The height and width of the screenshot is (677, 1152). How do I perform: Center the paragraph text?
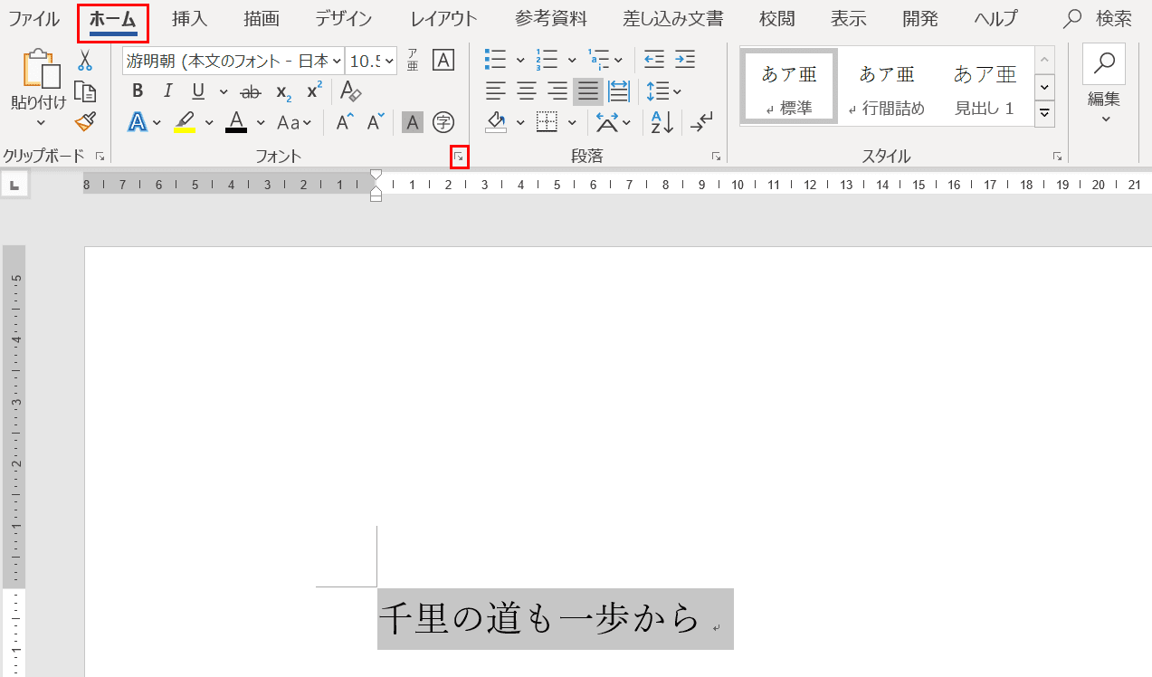(527, 91)
